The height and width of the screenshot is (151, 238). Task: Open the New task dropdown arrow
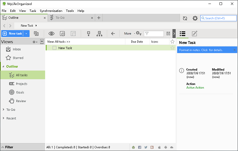pyautogui.click(x=26, y=33)
